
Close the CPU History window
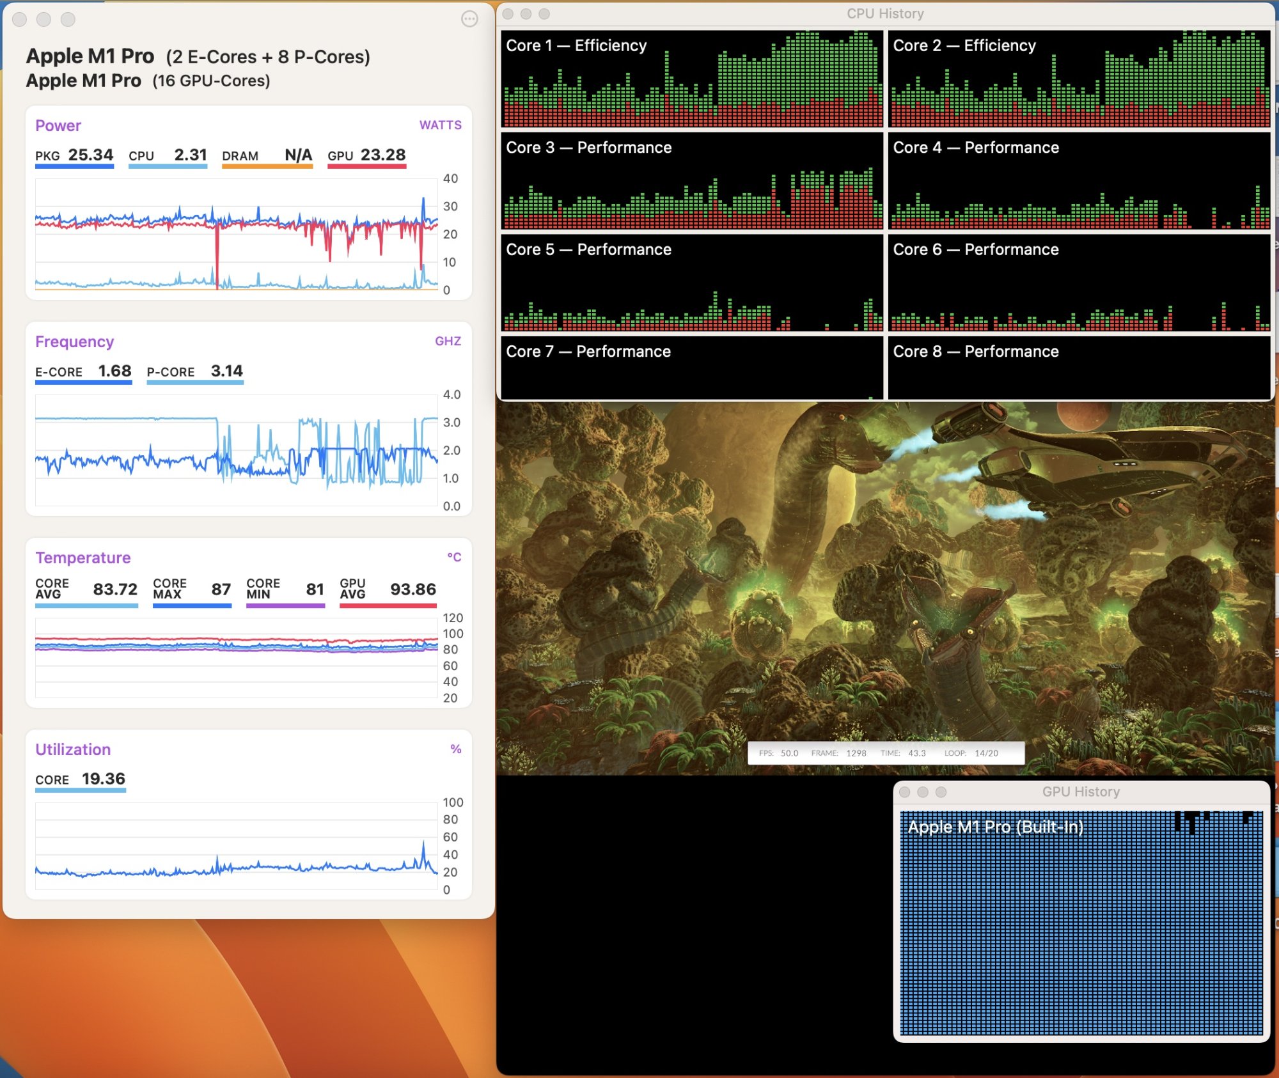[508, 13]
